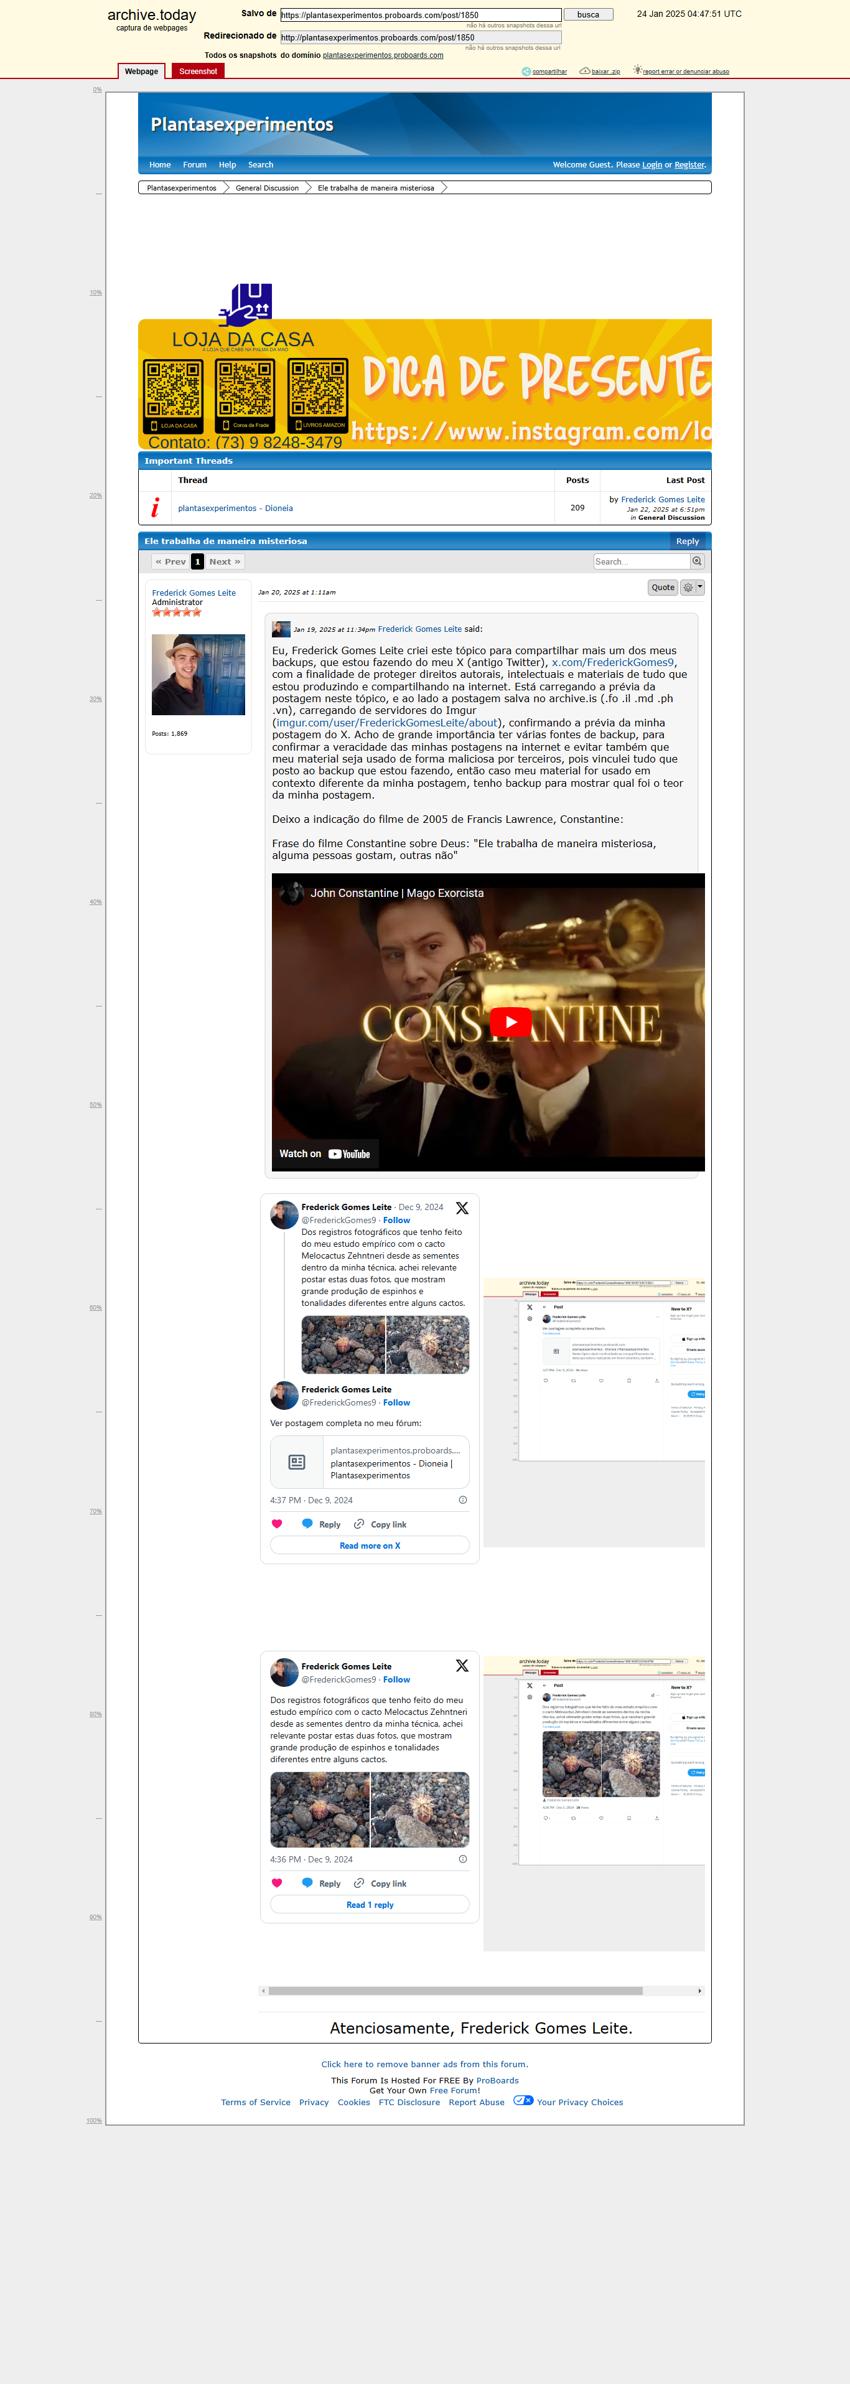Open the Home menu item
This screenshot has height=2384, width=850.
(x=160, y=165)
